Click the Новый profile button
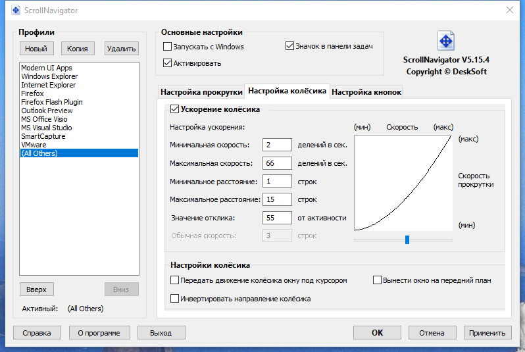The image size is (525, 352). (x=36, y=49)
